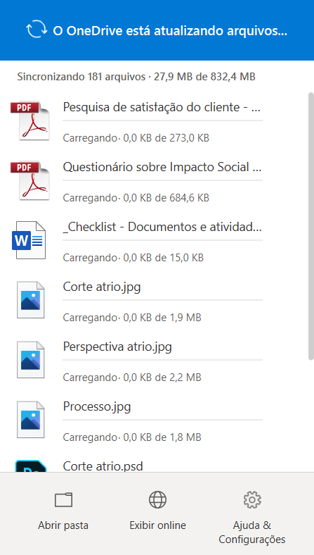Click the image icon for Perspectiva atrio.jpg

pos(31,360)
